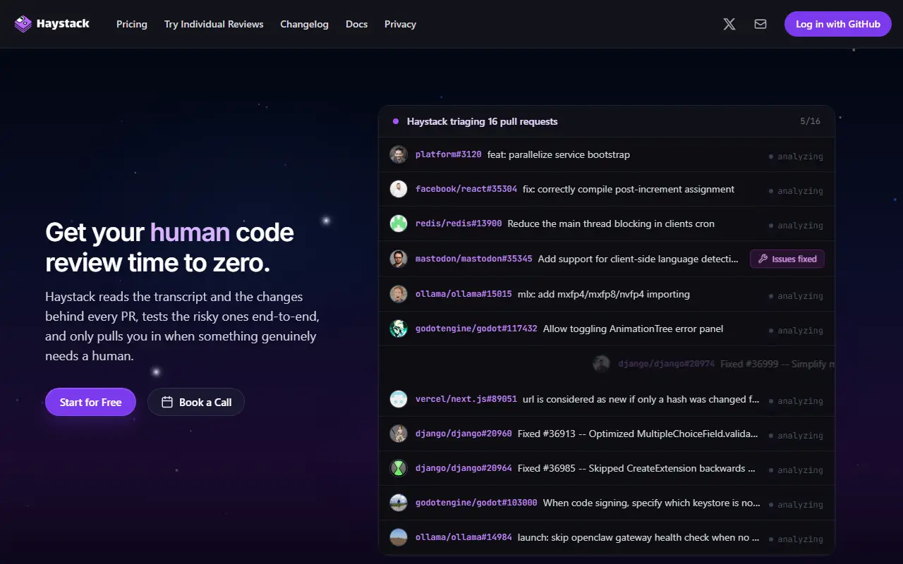
Task: Open Try Individual Reviews page
Action: coord(214,24)
